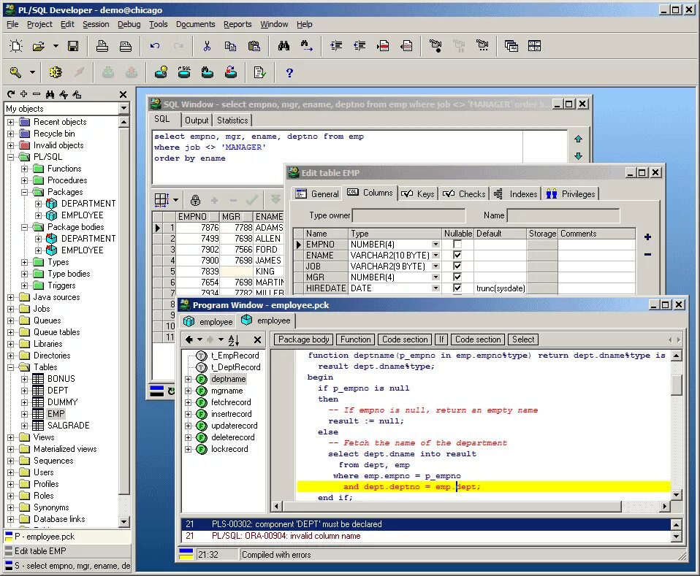Click the Open folder toolbar icon
The width and height of the screenshot is (700, 576).
(39, 45)
